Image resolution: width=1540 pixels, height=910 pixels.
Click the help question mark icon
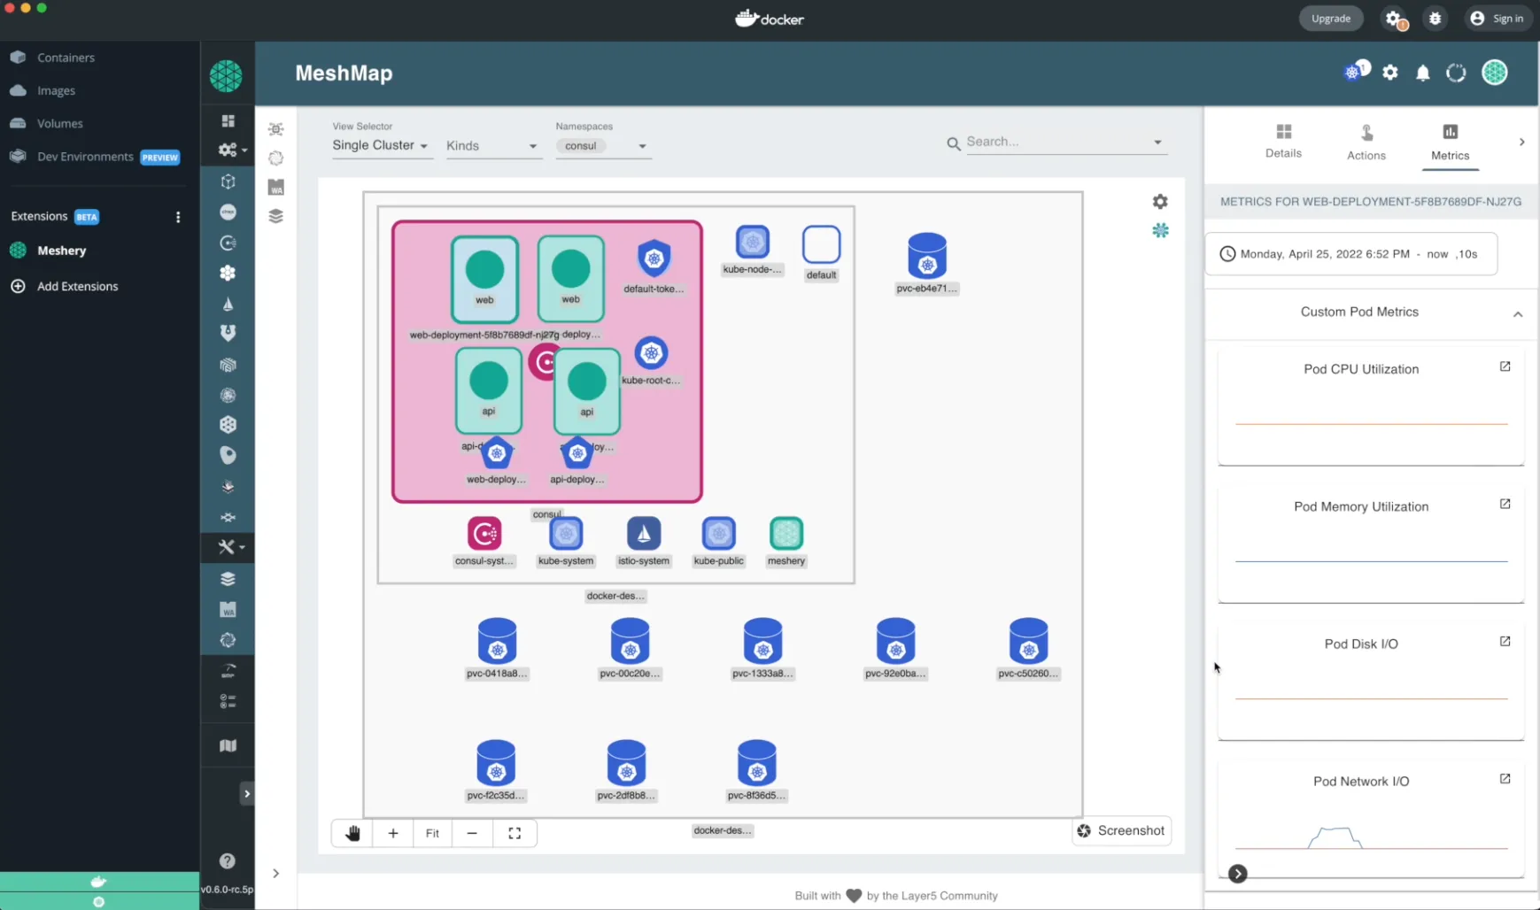point(228,860)
